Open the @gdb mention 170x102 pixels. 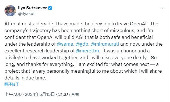click(x=82, y=44)
